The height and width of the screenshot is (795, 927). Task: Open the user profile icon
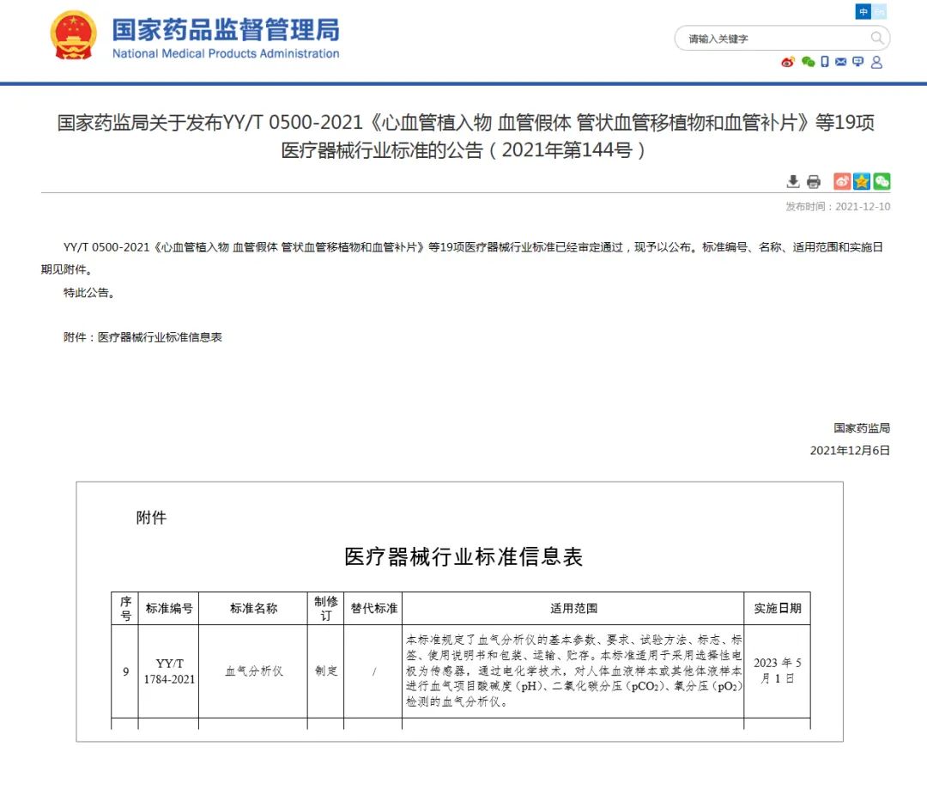876,62
